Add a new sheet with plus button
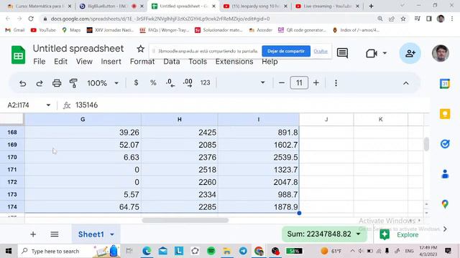 33,234
